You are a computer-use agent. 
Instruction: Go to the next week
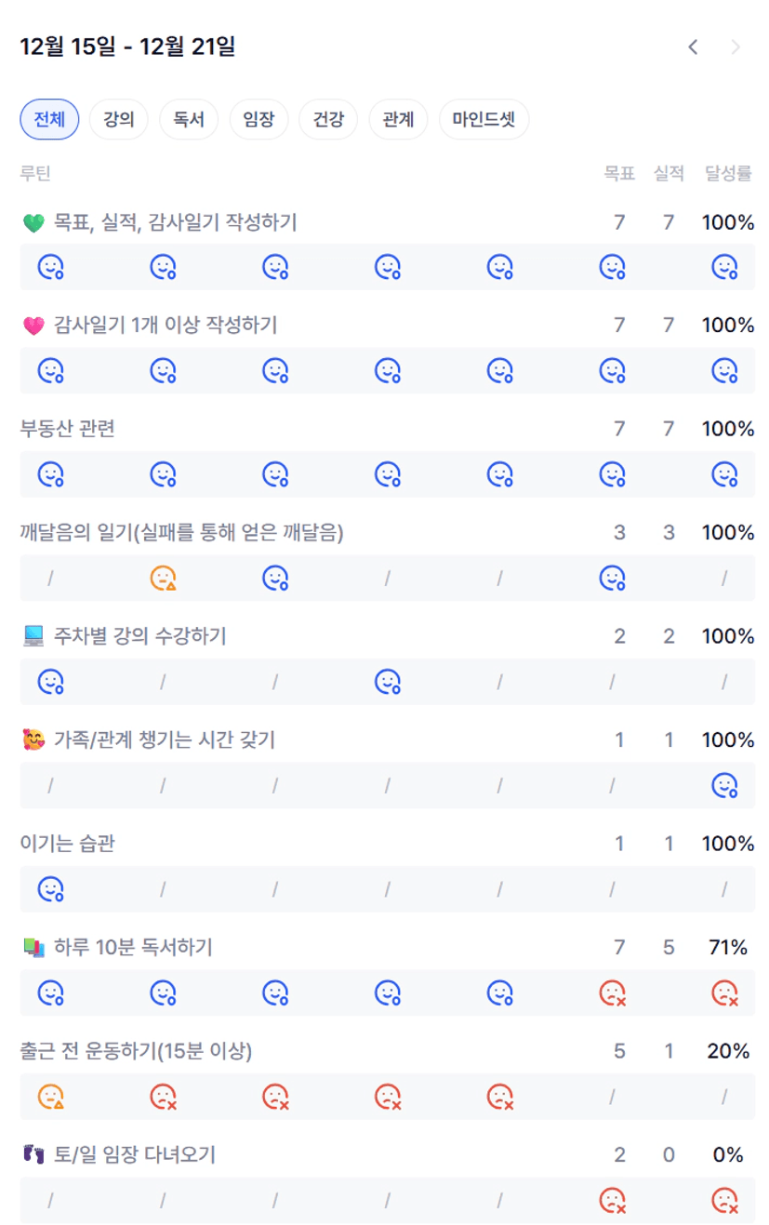pyautogui.click(x=736, y=47)
